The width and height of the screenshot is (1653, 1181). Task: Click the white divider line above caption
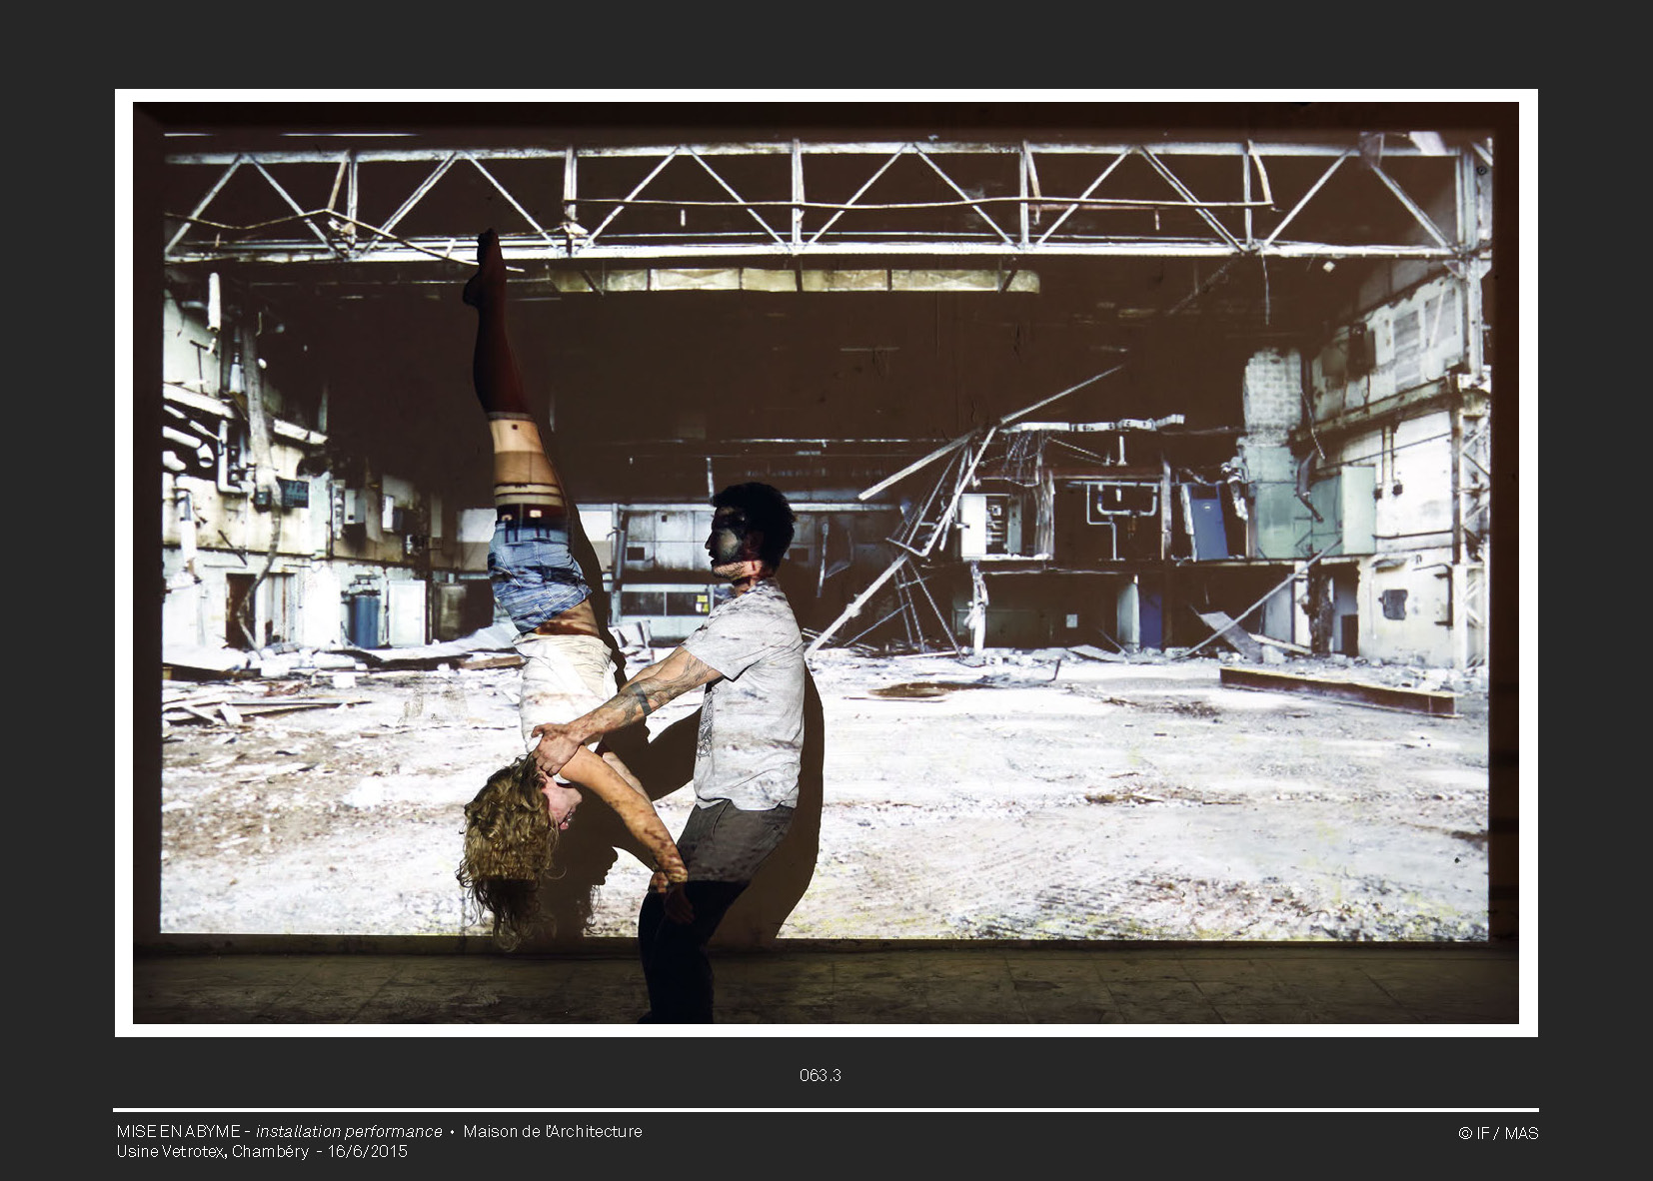coord(826,1110)
